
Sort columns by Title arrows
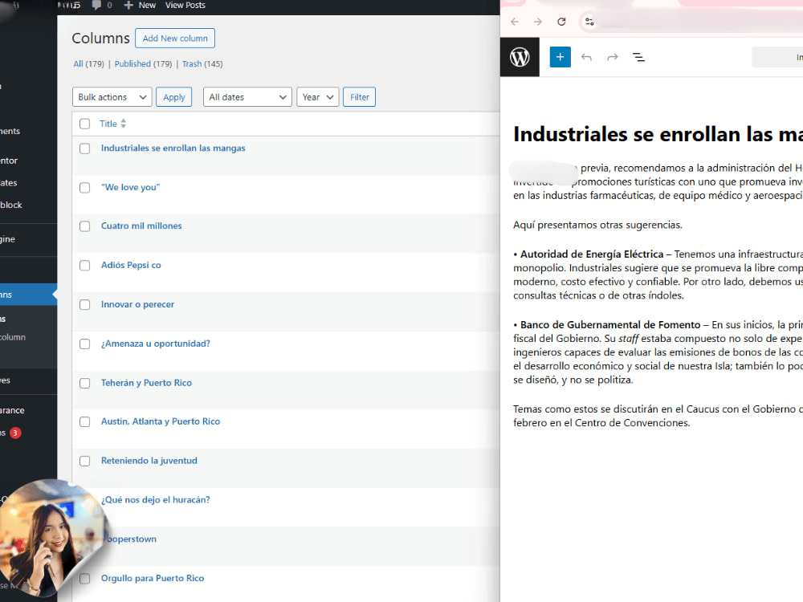(x=124, y=124)
